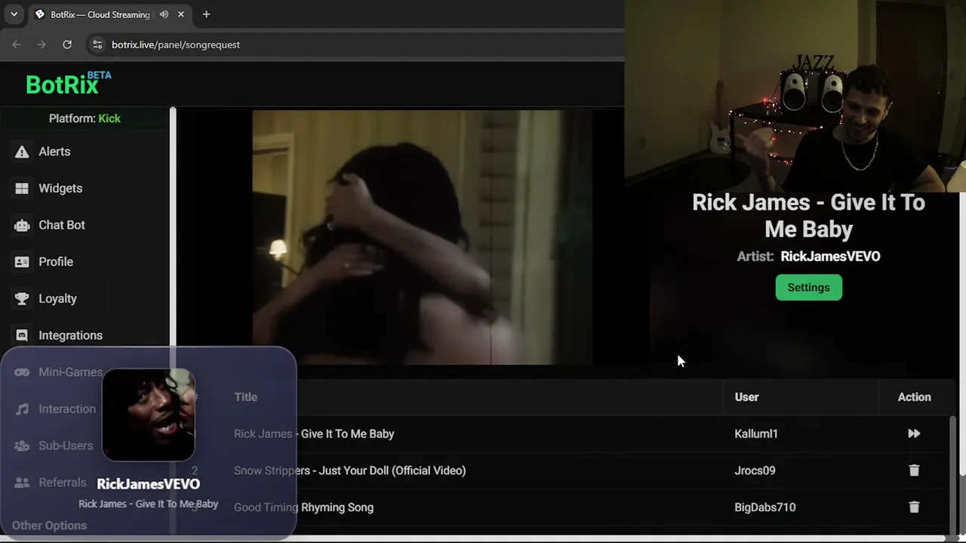Image resolution: width=966 pixels, height=543 pixels.
Task: Select the BotRix — Cloud Streaming tab
Action: [110, 14]
